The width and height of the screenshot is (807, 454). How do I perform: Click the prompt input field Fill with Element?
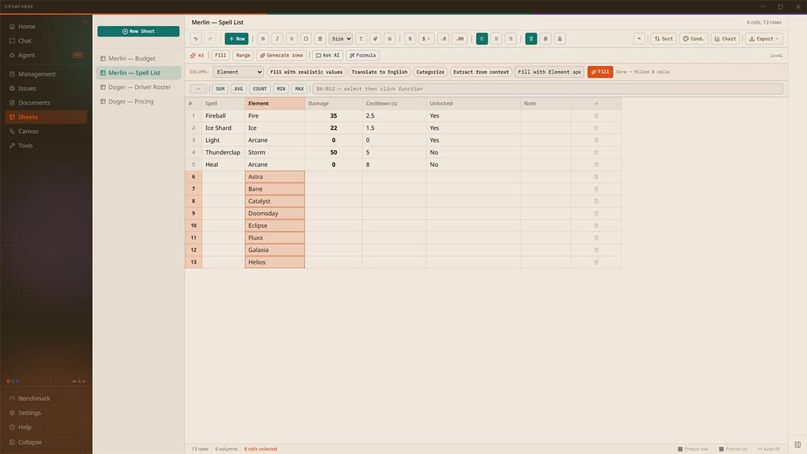[x=549, y=72]
